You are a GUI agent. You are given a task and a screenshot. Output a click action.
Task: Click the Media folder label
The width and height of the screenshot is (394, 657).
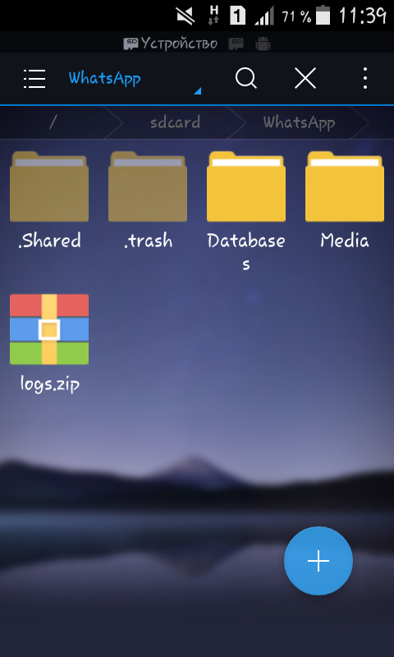pyautogui.click(x=345, y=241)
